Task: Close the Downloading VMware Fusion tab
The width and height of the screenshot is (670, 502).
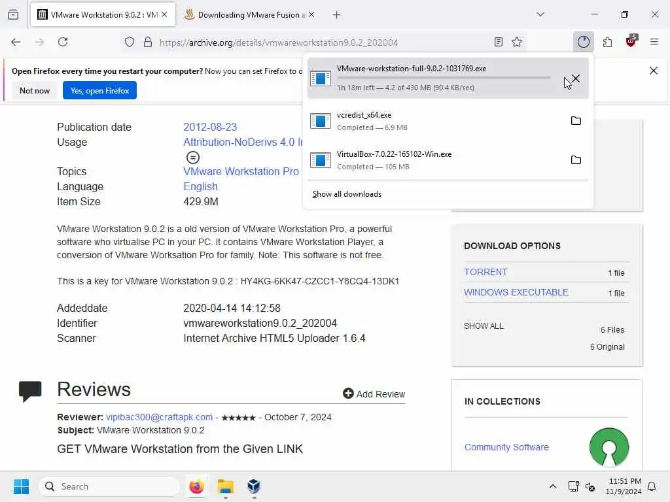Action: click(x=311, y=14)
